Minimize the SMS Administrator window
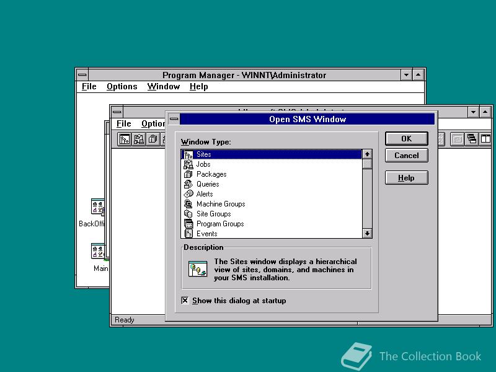This screenshot has width=496, height=372. [x=473, y=112]
